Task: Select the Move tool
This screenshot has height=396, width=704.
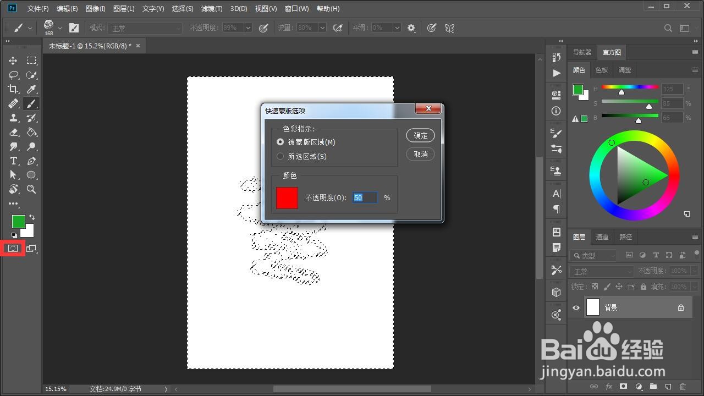Action: (13, 61)
